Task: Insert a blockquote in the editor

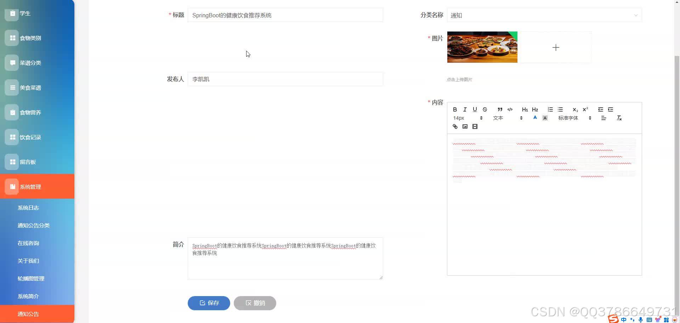Action: [x=500, y=109]
